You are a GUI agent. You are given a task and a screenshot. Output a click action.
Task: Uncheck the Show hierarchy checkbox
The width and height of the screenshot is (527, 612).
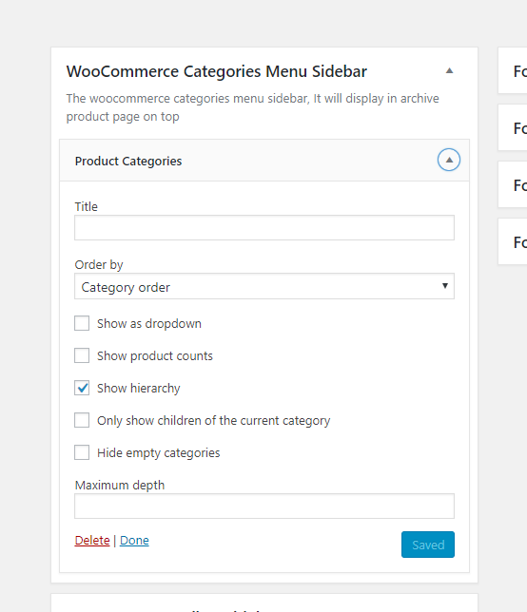coord(82,388)
